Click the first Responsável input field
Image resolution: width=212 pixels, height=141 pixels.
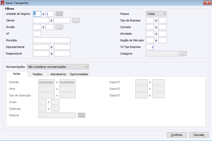click(41, 54)
